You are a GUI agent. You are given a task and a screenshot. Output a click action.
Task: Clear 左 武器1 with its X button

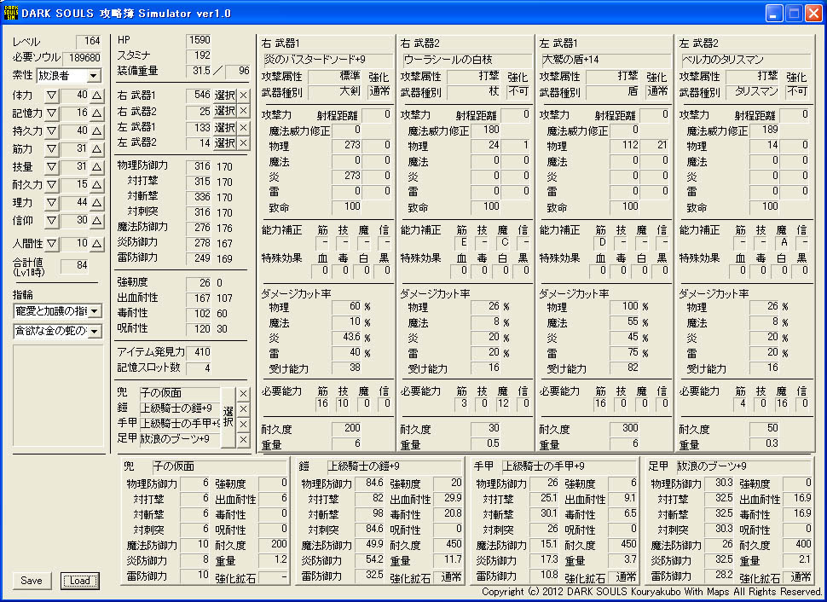[x=243, y=128]
